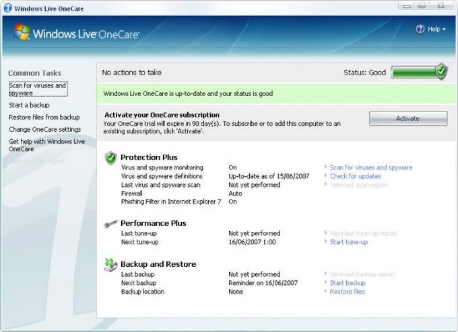Click 'Reminder on 16/06/2007' value
458x332 pixels.
pyautogui.click(x=263, y=283)
